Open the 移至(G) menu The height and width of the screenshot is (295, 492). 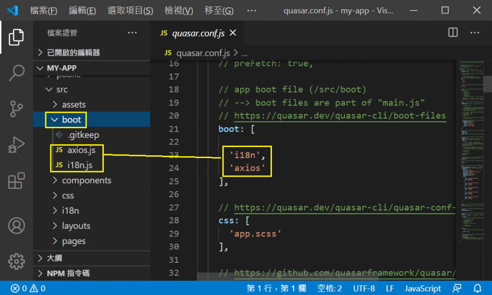coord(219,11)
